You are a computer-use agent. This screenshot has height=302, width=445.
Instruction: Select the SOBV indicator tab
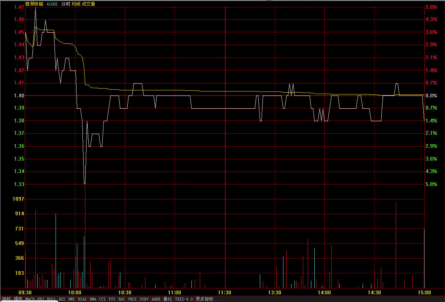click(144, 299)
